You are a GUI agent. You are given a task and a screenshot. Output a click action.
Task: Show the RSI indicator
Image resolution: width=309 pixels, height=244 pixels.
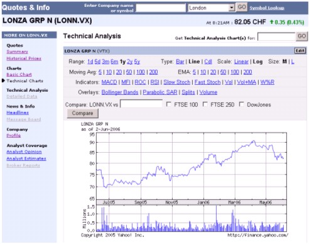[x=154, y=82]
